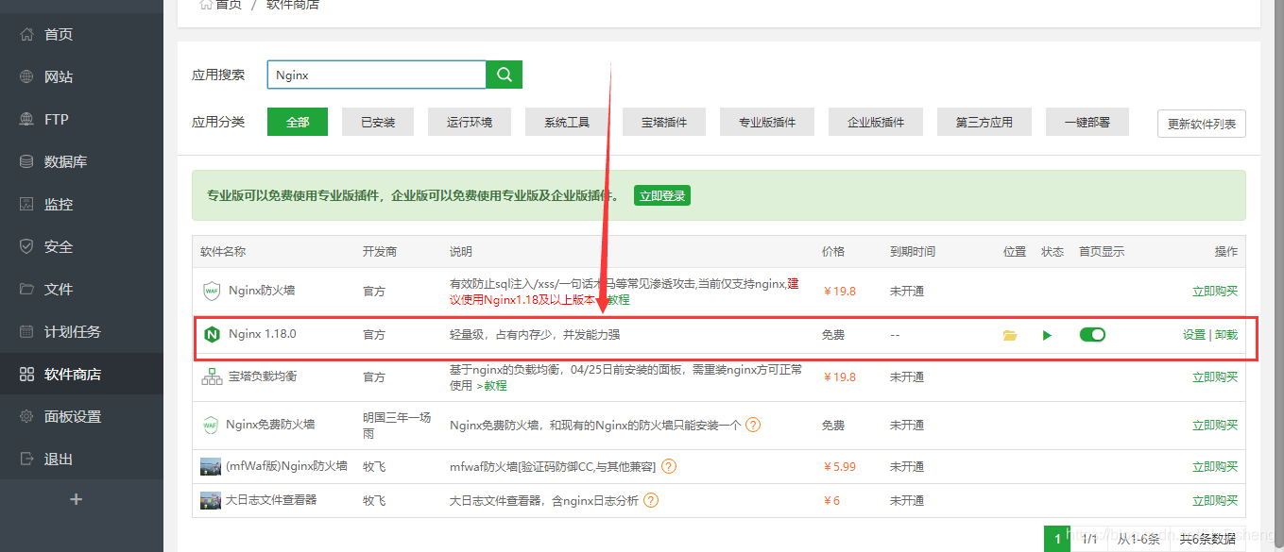This screenshot has height=552, width=1284.
Task: Click the globe icon beside 网站
Action: 26,77
